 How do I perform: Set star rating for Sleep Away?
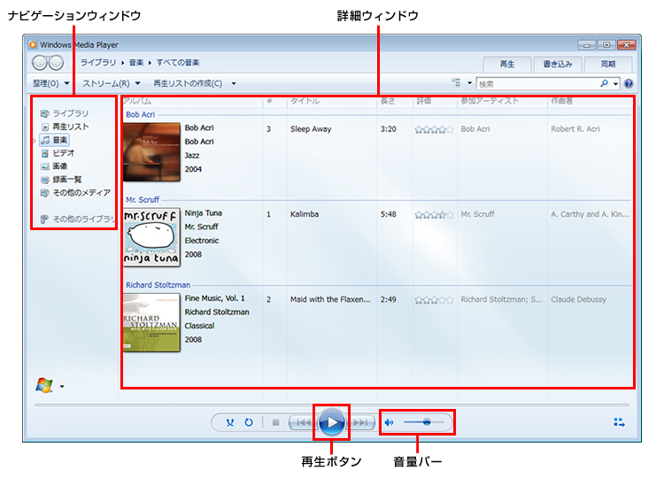pos(434,129)
